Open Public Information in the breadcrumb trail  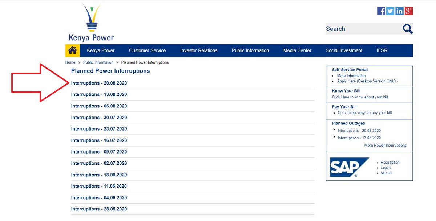[x=98, y=62]
